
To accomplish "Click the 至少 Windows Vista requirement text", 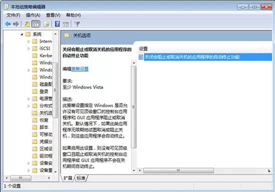I will tap(83, 87).
